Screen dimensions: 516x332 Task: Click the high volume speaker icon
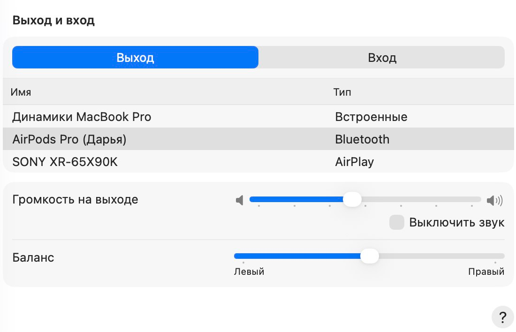coord(494,201)
